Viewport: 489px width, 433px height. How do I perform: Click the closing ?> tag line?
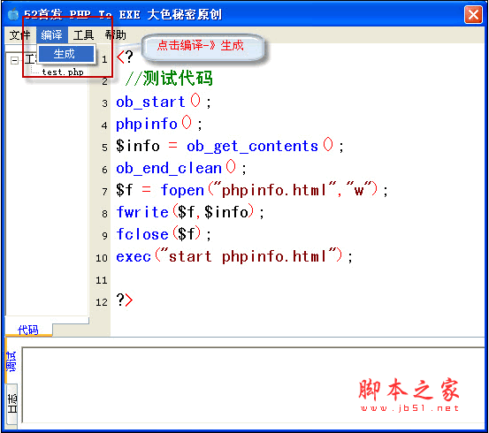125,300
